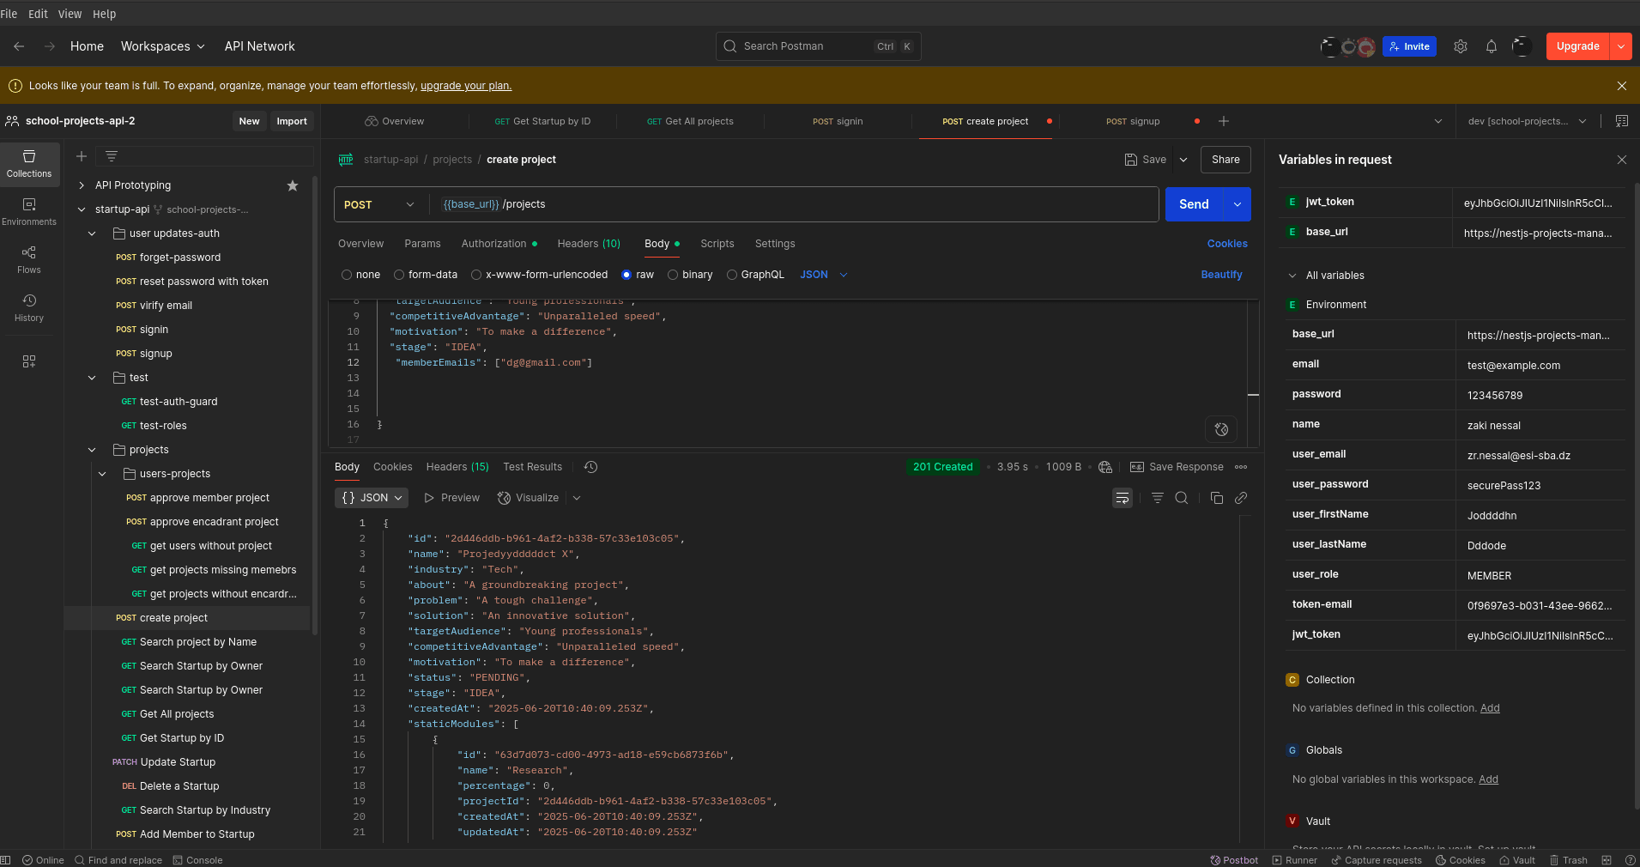Open the Save options dropdown arrow
This screenshot has height=867, width=1640.
(x=1183, y=160)
